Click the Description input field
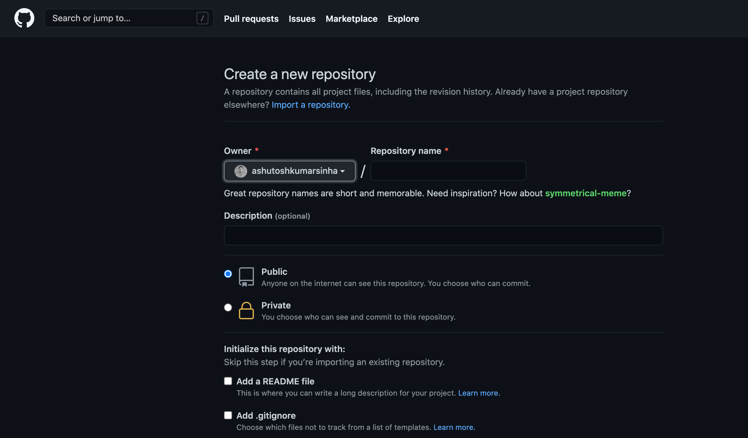 pos(443,236)
